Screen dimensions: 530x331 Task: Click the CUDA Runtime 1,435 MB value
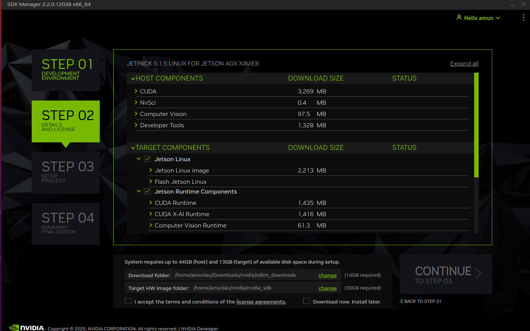pyautogui.click(x=312, y=203)
